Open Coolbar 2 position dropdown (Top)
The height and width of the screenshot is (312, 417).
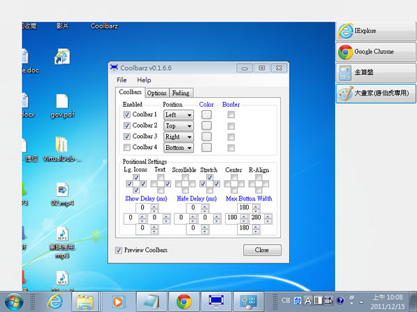(179, 125)
